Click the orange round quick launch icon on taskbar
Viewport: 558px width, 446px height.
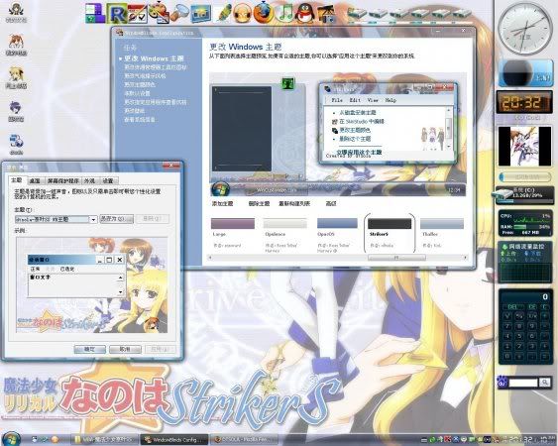[55, 439]
